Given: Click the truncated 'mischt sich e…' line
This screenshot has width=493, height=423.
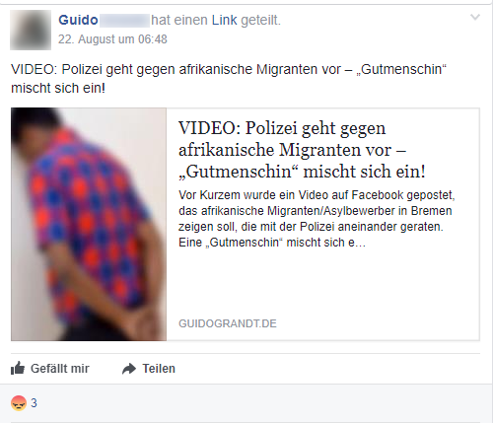Looking at the screenshot, I should [x=325, y=243].
